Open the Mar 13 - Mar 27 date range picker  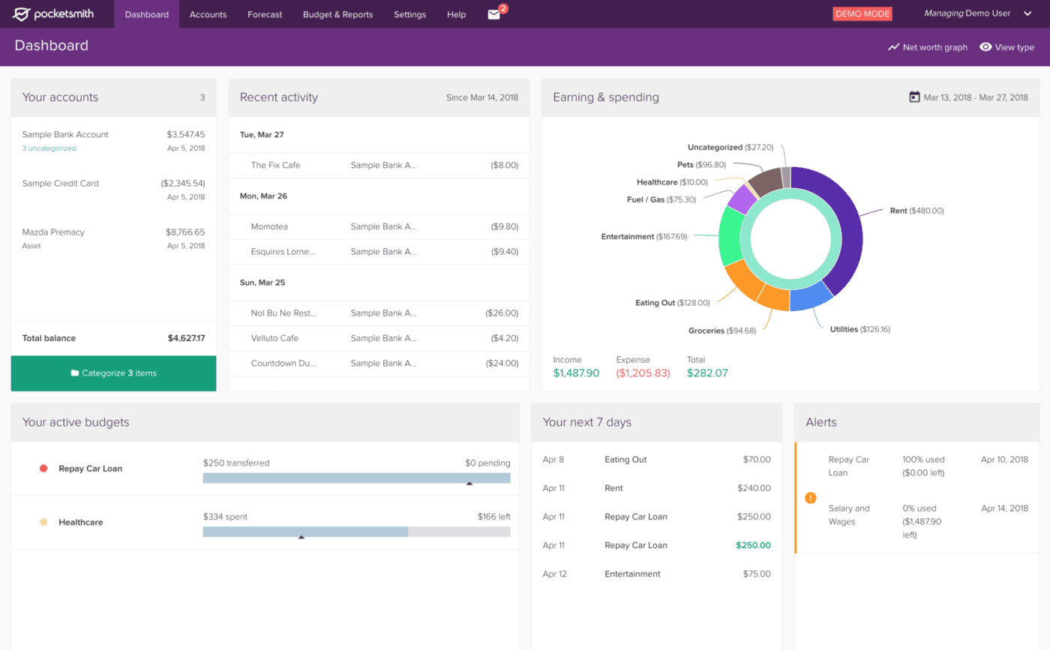[x=975, y=97]
